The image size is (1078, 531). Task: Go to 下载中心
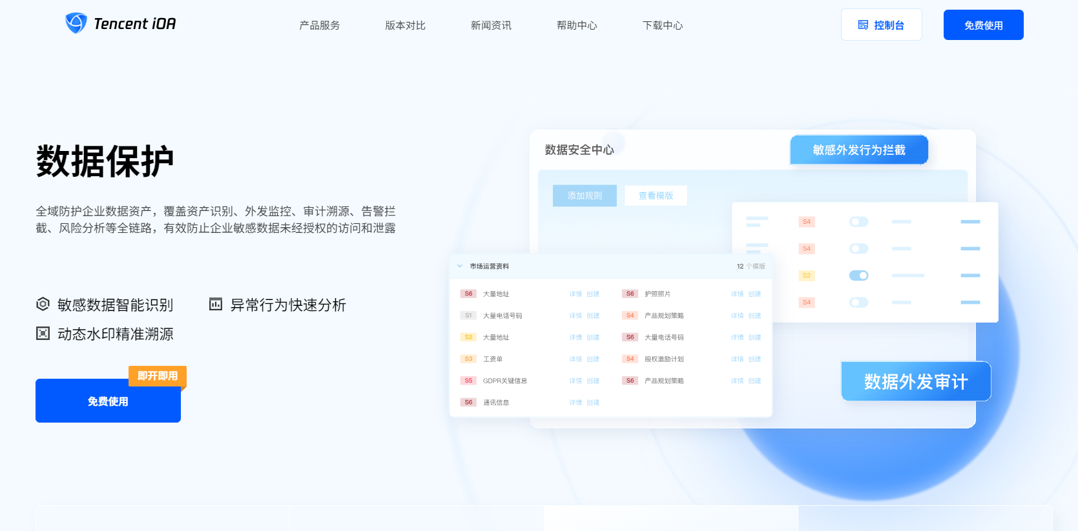tap(663, 25)
